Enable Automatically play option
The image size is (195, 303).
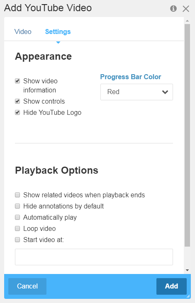(17, 217)
